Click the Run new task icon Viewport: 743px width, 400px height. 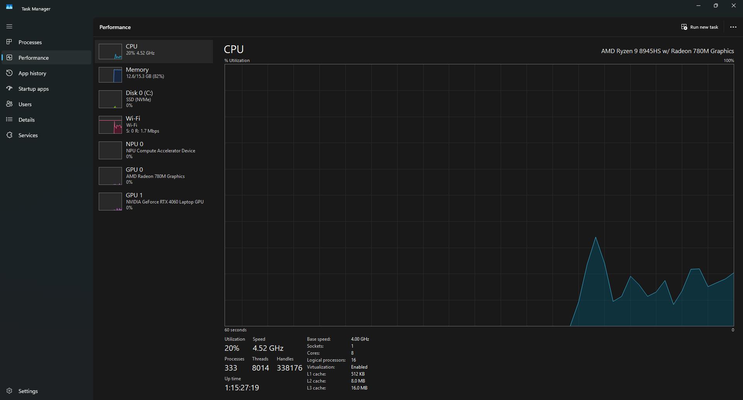point(684,27)
